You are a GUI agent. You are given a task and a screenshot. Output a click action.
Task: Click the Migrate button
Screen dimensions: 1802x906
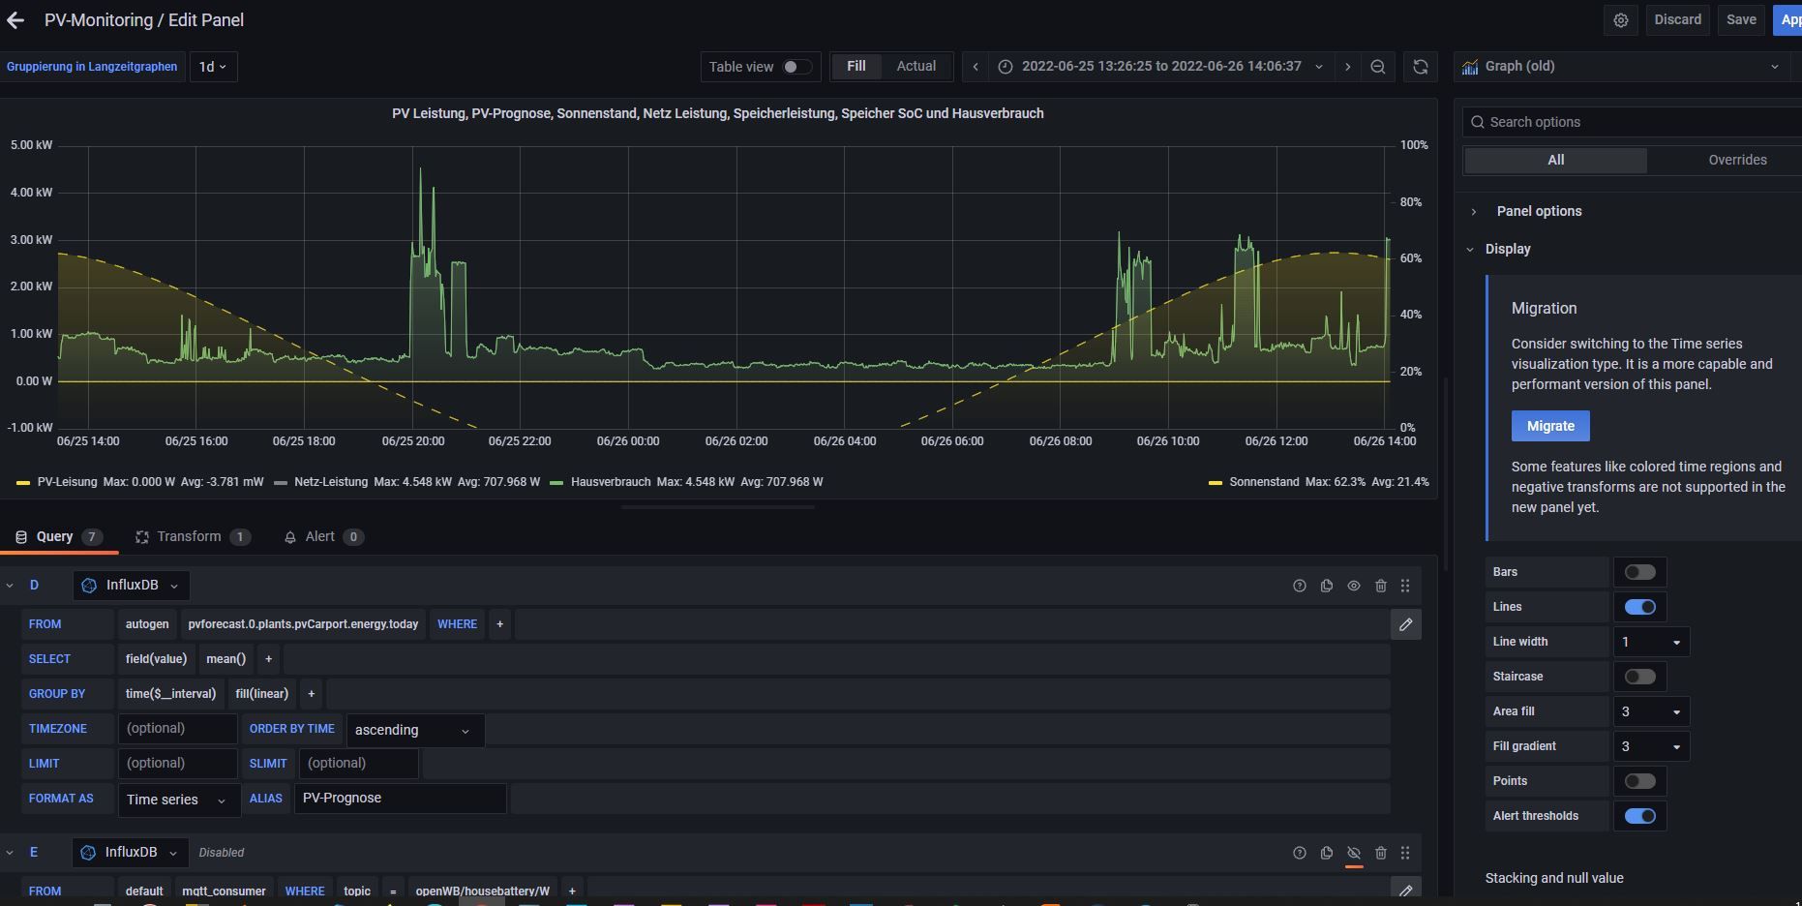(1550, 426)
